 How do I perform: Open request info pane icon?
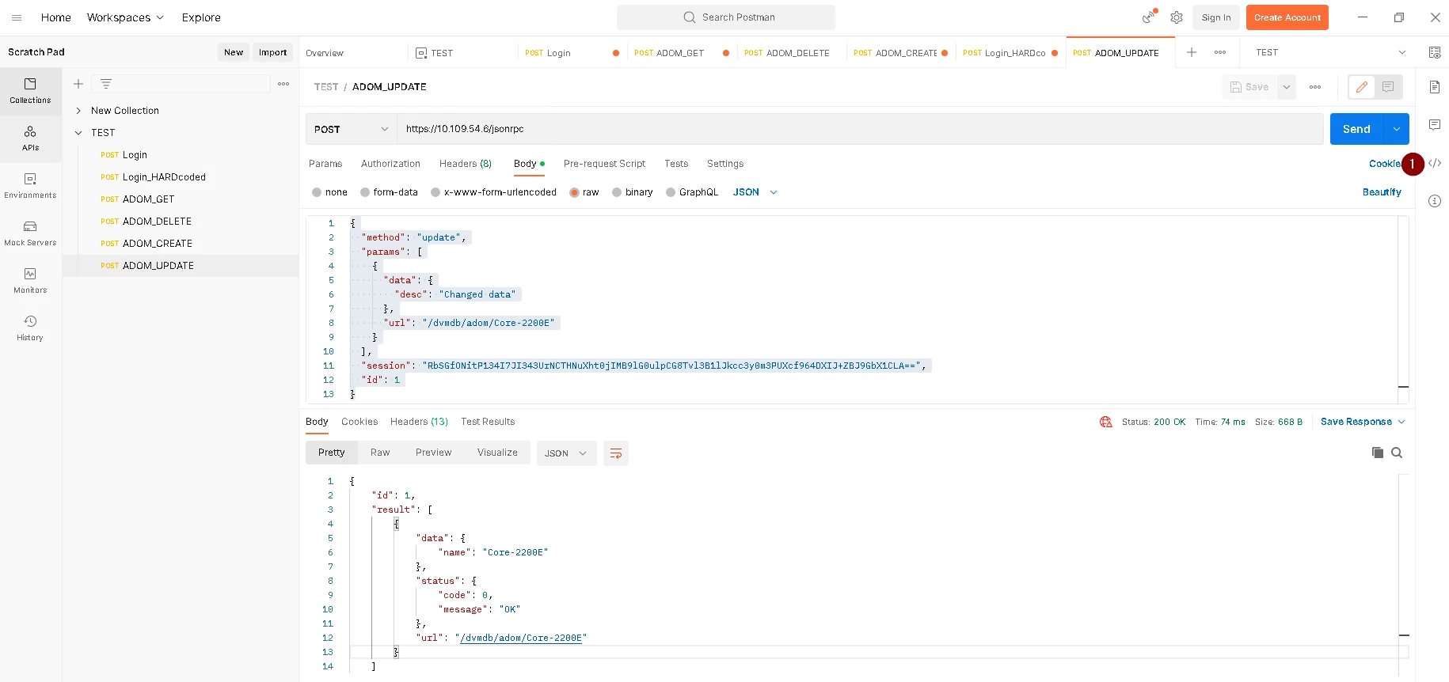[x=1434, y=201]
